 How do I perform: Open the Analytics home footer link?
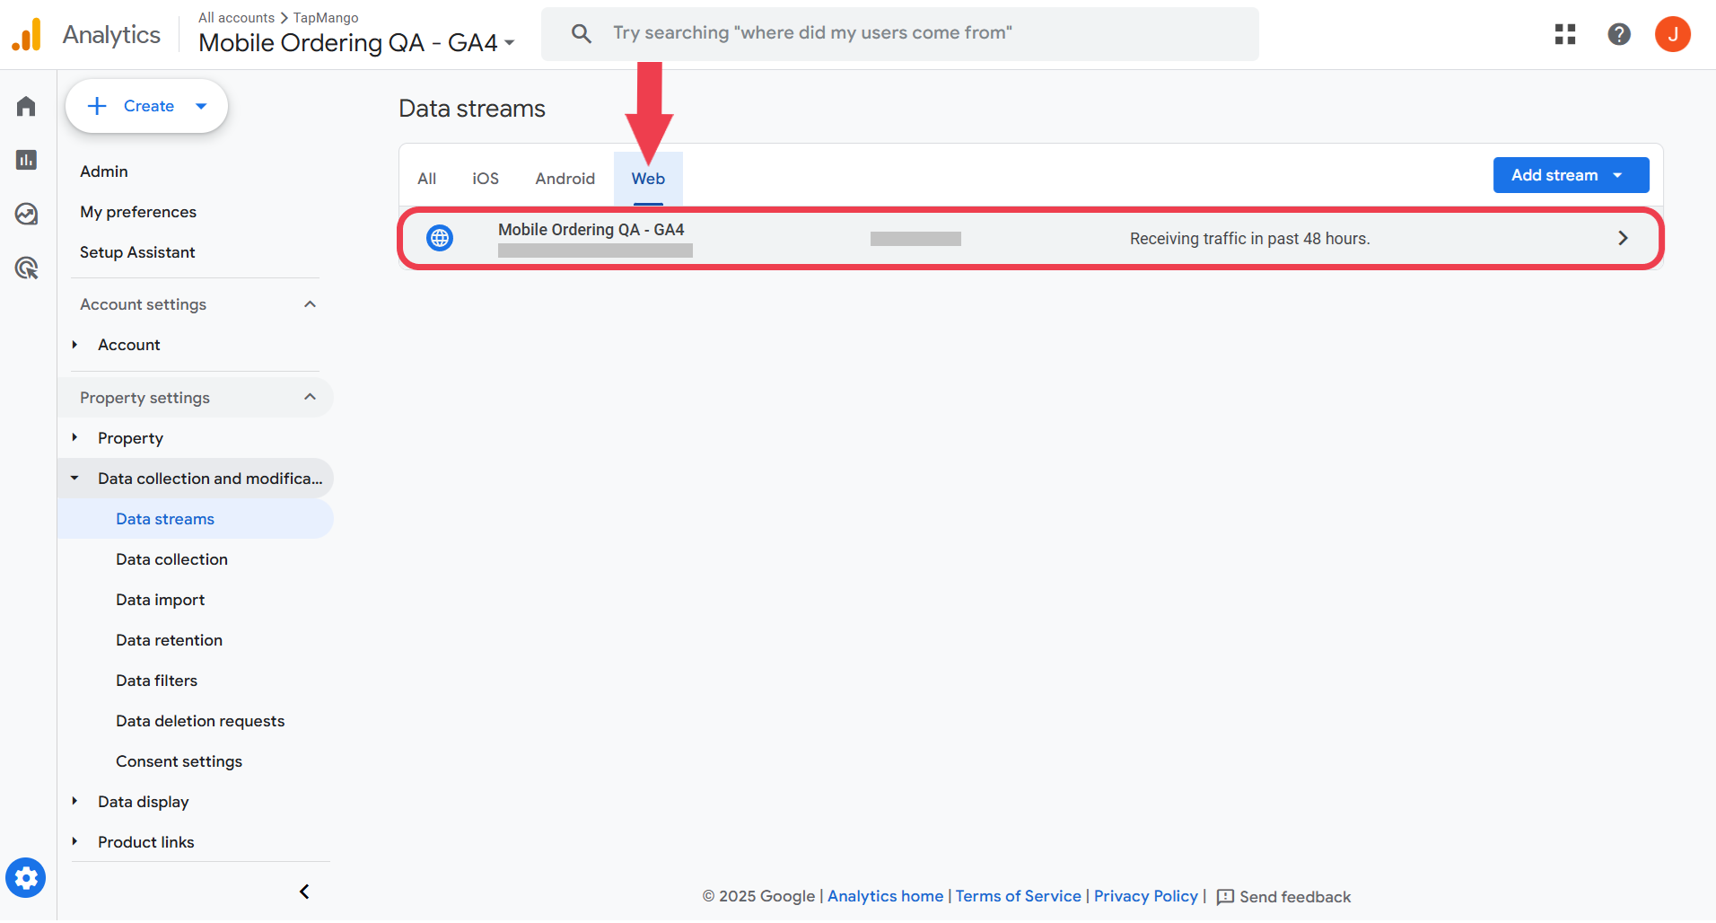(x=885, y=896)
